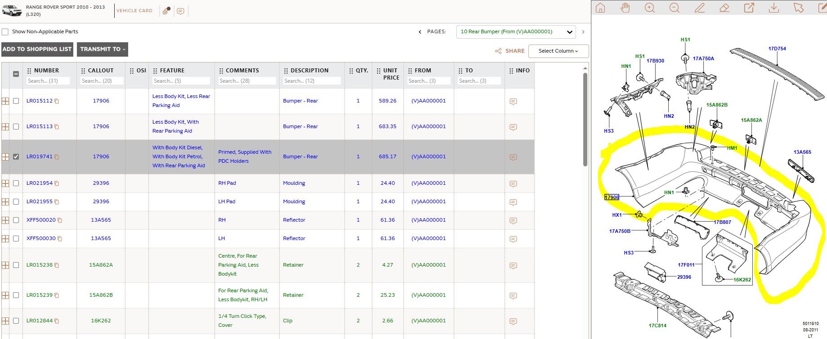Enable Show Non-Applicable Parts checkbox
The image size is (827, 339).
(x=5, y=32)
